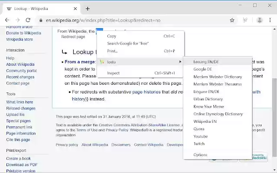The width and height of the screenshot is (277, 173).
Task: Open Options in the lostu submenu
Action: [218, 155]
